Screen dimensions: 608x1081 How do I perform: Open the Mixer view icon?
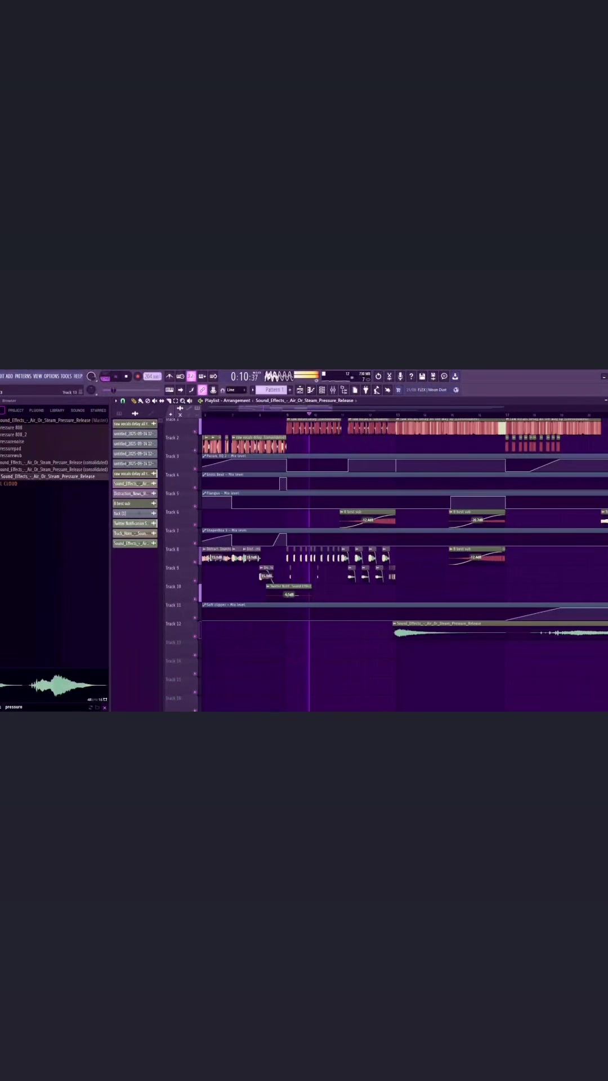(333, 390)
